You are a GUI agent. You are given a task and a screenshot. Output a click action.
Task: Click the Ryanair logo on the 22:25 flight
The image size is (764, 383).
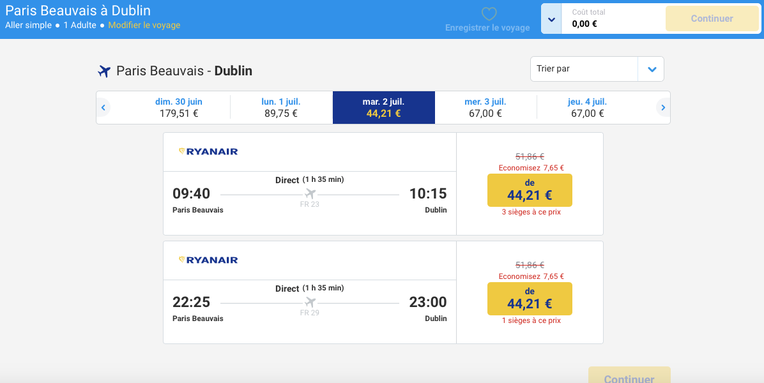[208, 260]
